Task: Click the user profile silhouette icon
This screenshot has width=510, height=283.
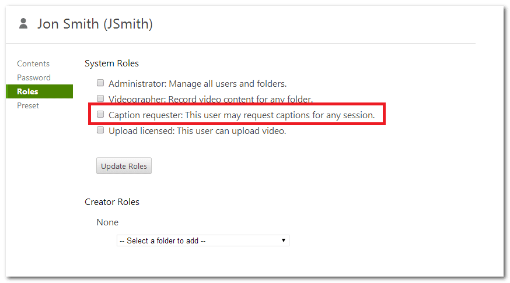Action: pyautogui.click(x=23, y=24)
